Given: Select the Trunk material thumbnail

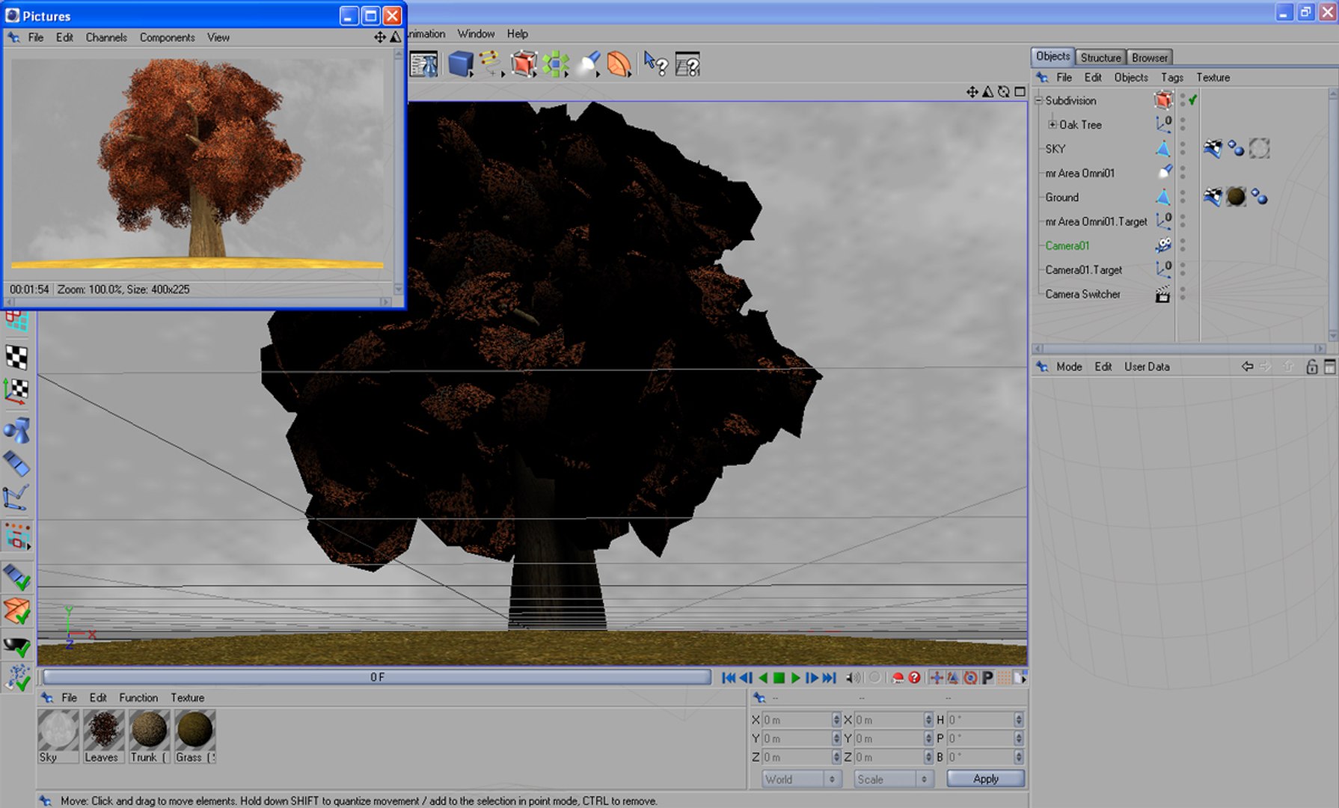Looking at the screenshot, I should [149, 736].
